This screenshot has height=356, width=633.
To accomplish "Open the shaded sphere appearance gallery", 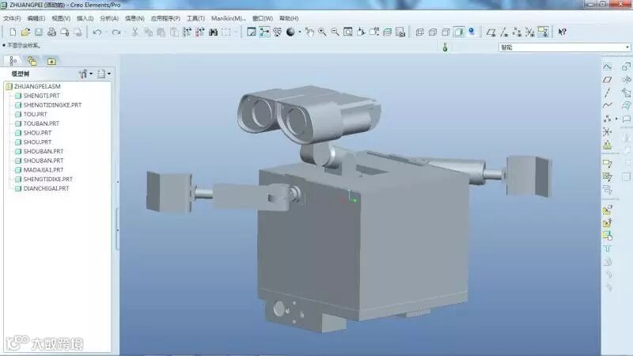I will [x=290, y=32].
